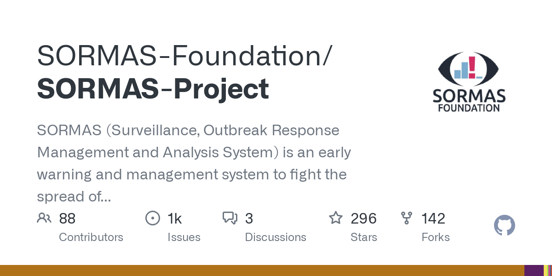Click the Issues circle-dot icon
This screenshot has width=552, height=276.
coord(152,218)
